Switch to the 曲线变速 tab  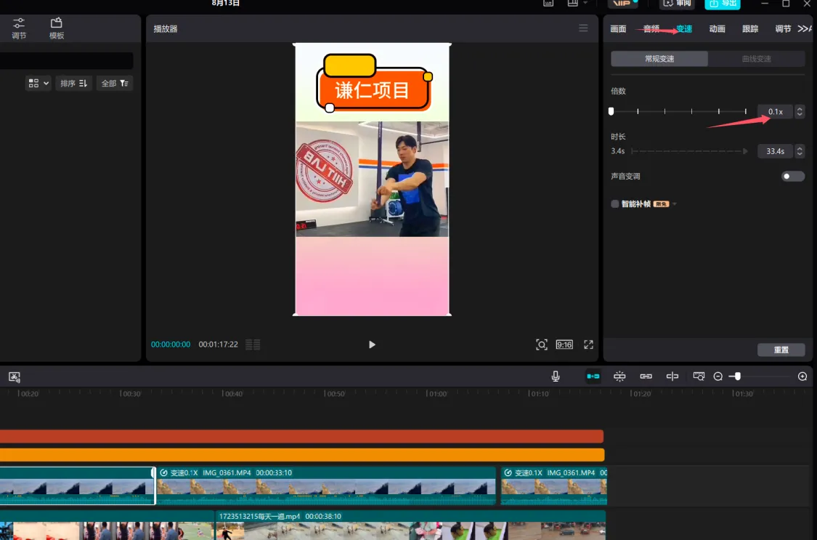[756, 59]
